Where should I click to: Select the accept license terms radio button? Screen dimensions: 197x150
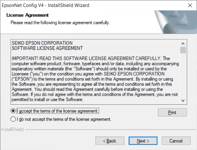[x=13, y=111]
